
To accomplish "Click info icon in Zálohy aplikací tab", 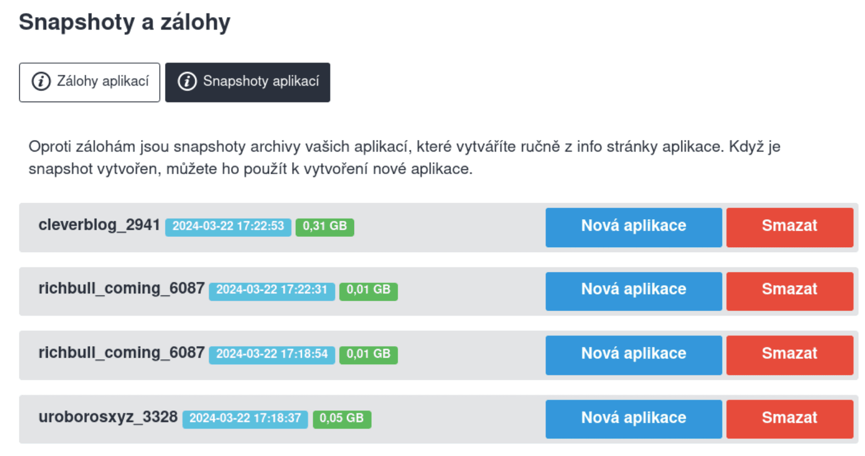I will point(41,81).
